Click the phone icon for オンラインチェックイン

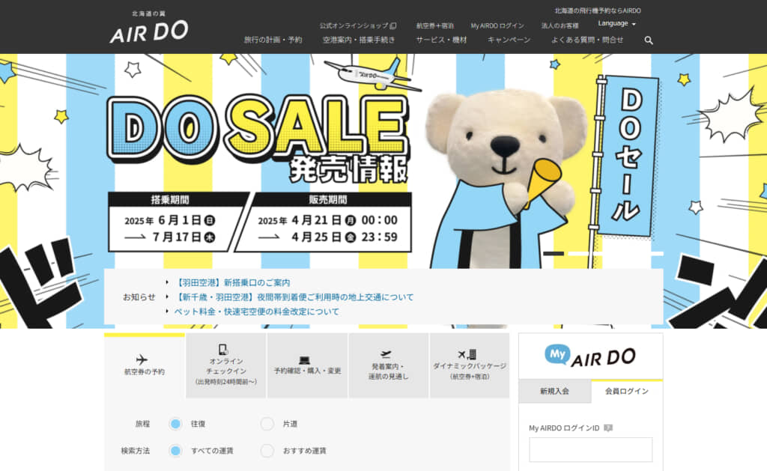(223, 349)
